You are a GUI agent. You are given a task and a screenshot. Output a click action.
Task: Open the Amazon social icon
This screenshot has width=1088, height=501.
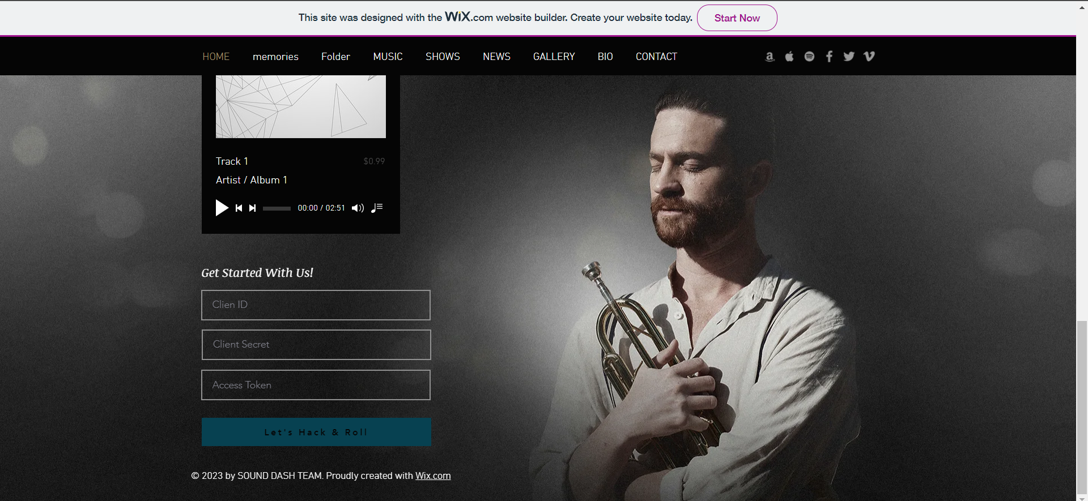coord(770,57)
